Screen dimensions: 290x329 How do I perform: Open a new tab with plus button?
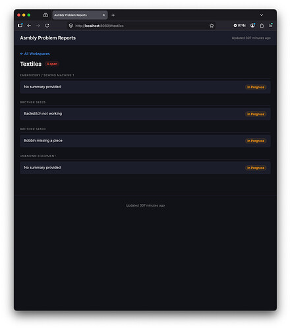click(x=113, y=15)
